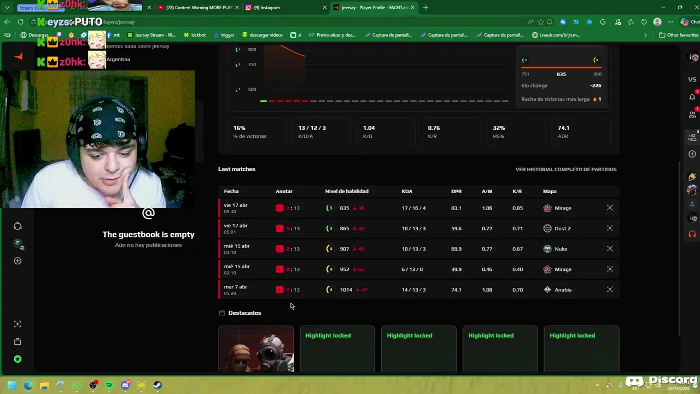700x394 pixels.
Task: Click the Windows Start button
Action: tap(11, 385)
